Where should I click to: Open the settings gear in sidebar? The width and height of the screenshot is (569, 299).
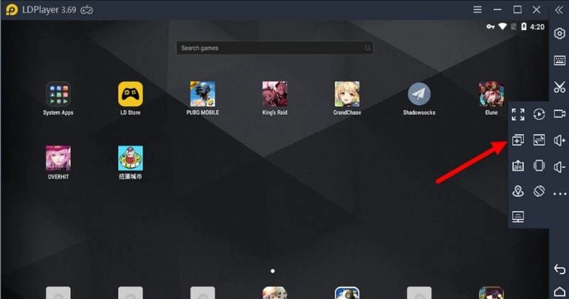point(559,34)
